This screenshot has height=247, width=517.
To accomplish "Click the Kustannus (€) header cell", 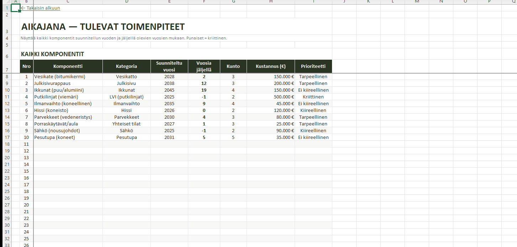I will [271, 66].
